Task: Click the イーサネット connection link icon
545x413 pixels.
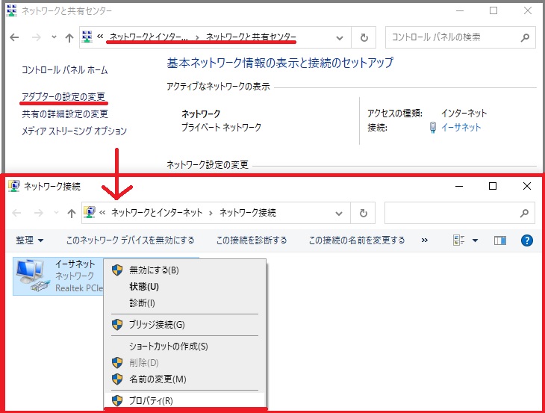Action: click(434, 128)
